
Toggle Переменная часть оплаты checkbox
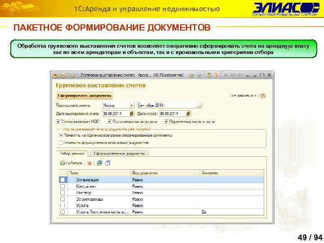[x=166, y=121]
